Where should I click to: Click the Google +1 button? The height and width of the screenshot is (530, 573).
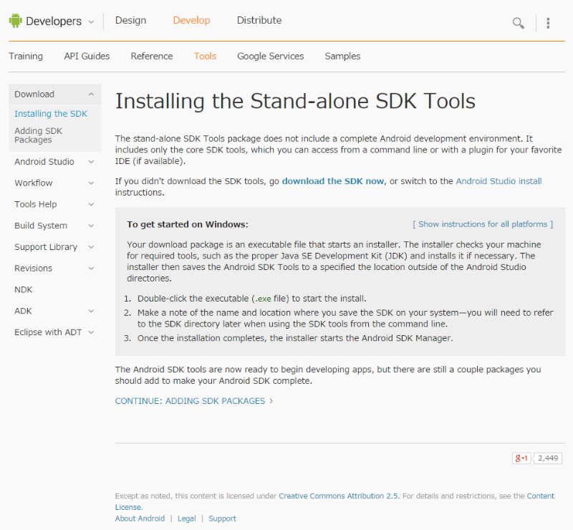tap(521, 458)
